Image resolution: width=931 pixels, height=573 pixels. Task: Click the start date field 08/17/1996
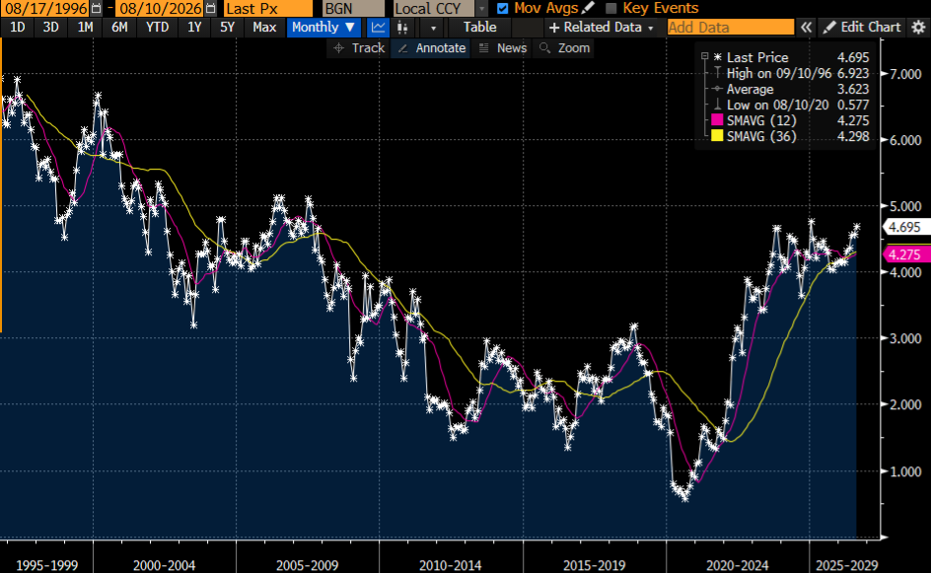(45, 8)
